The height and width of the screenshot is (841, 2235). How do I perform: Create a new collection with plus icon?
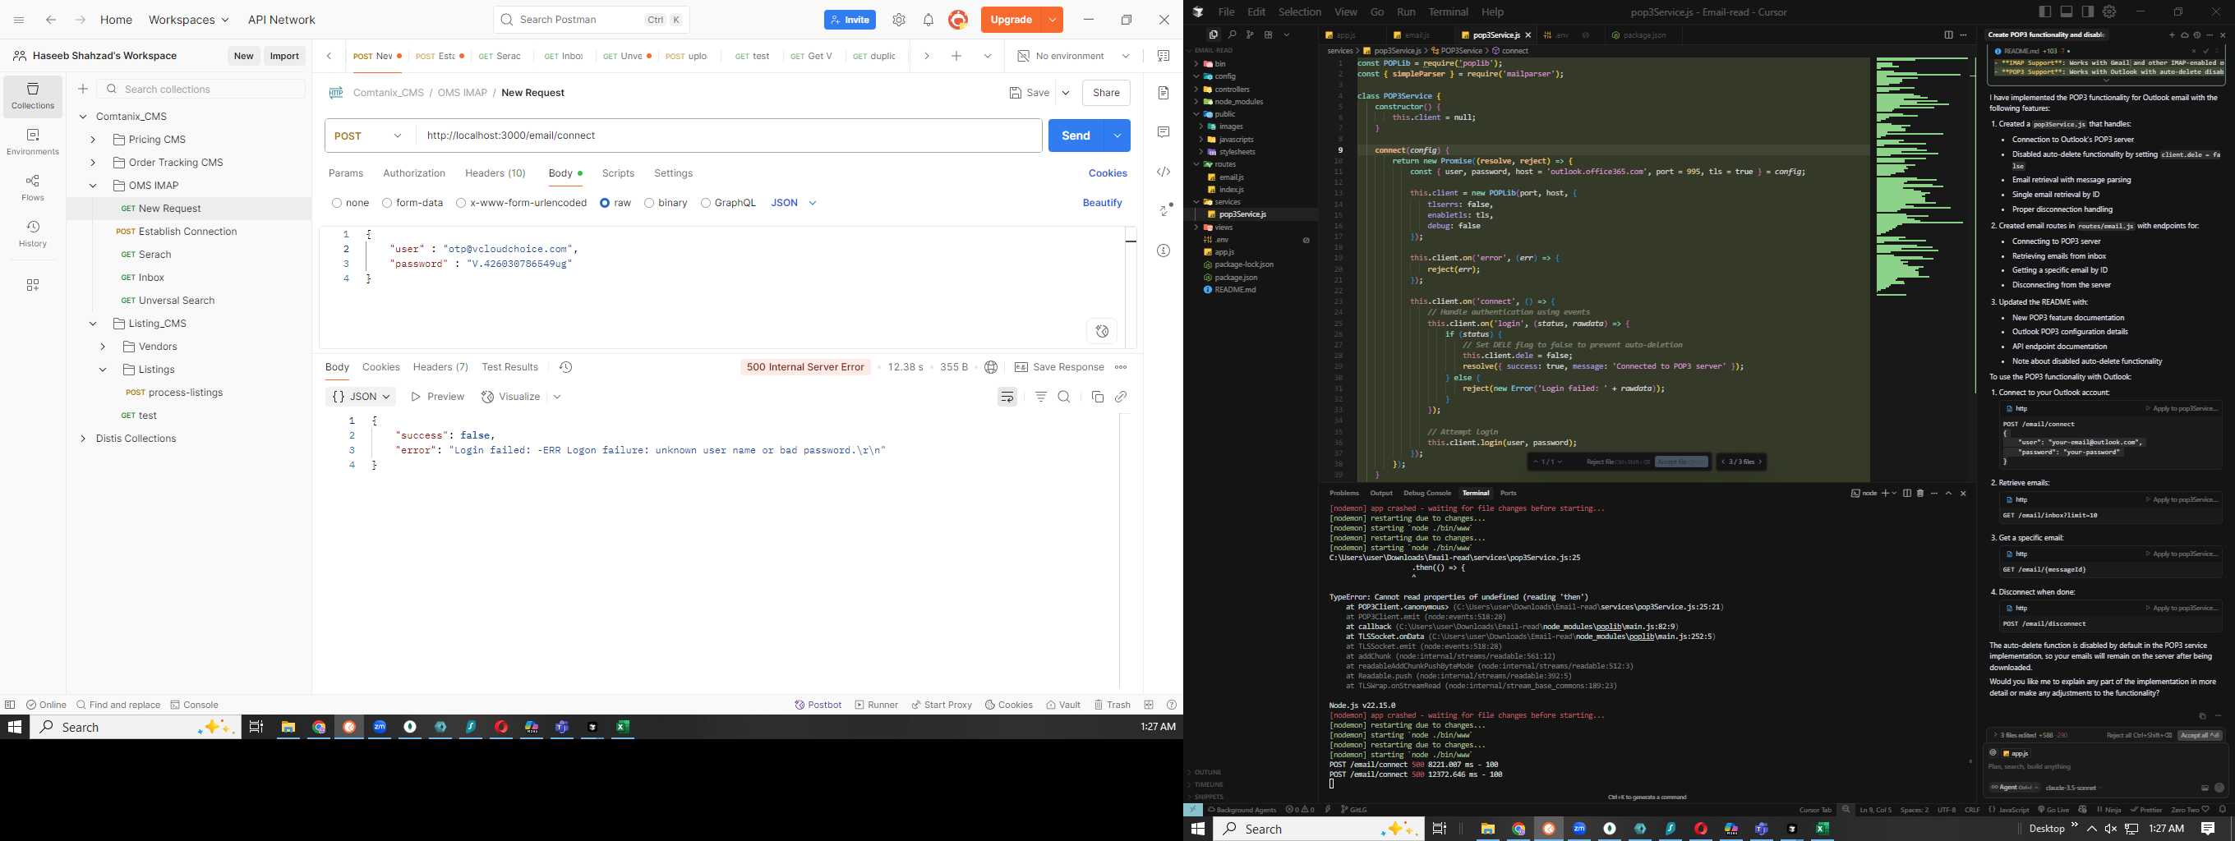point(83,90)
